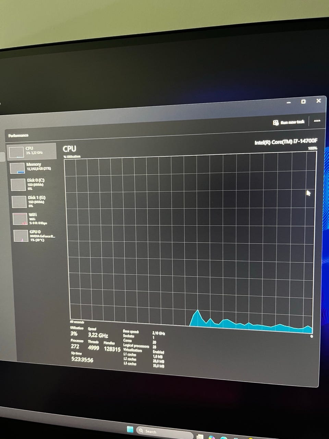Screen dimensions: 329x439
Task: Click the Handles count 128315
Action: pyautogui.click(x=112, y=349)
